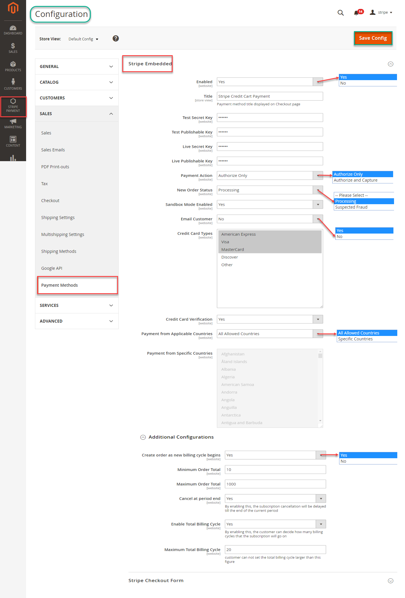Click the help question mark icon
This screenshot has width=405, height=598.
pyautogui.click(x=116, y=39)
